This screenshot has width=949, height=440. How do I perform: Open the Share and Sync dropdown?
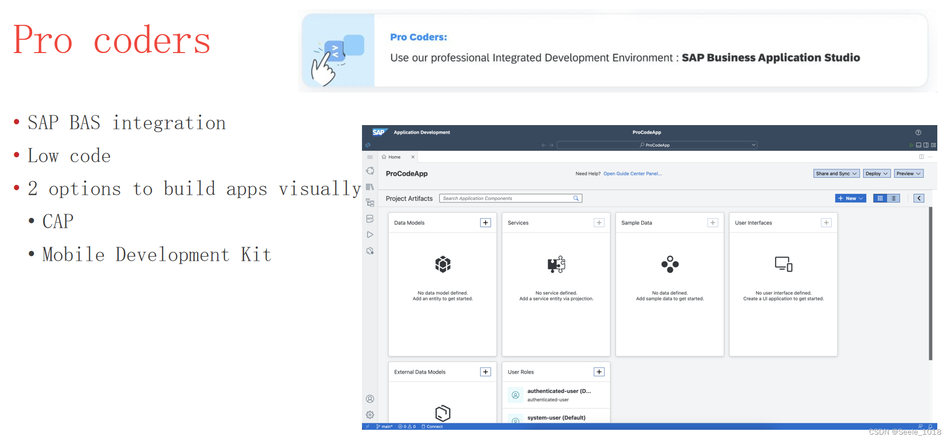point(836,173)
